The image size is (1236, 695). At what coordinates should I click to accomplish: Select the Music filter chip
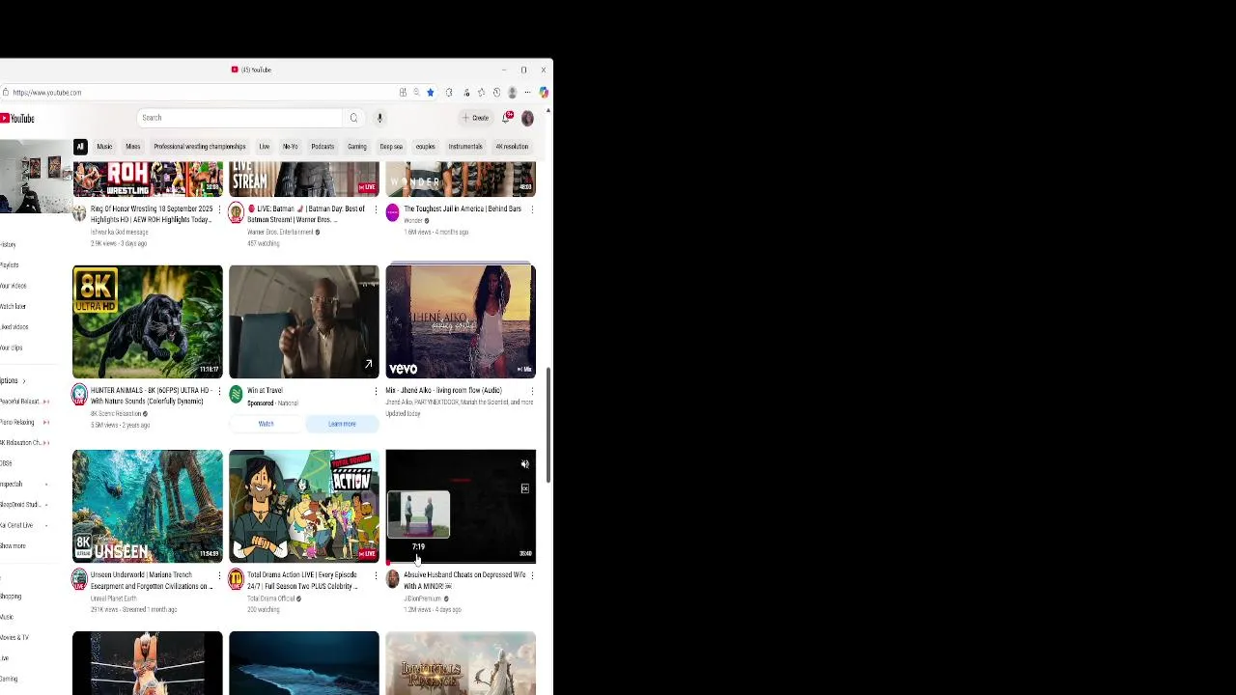click(x=104, y=147)
